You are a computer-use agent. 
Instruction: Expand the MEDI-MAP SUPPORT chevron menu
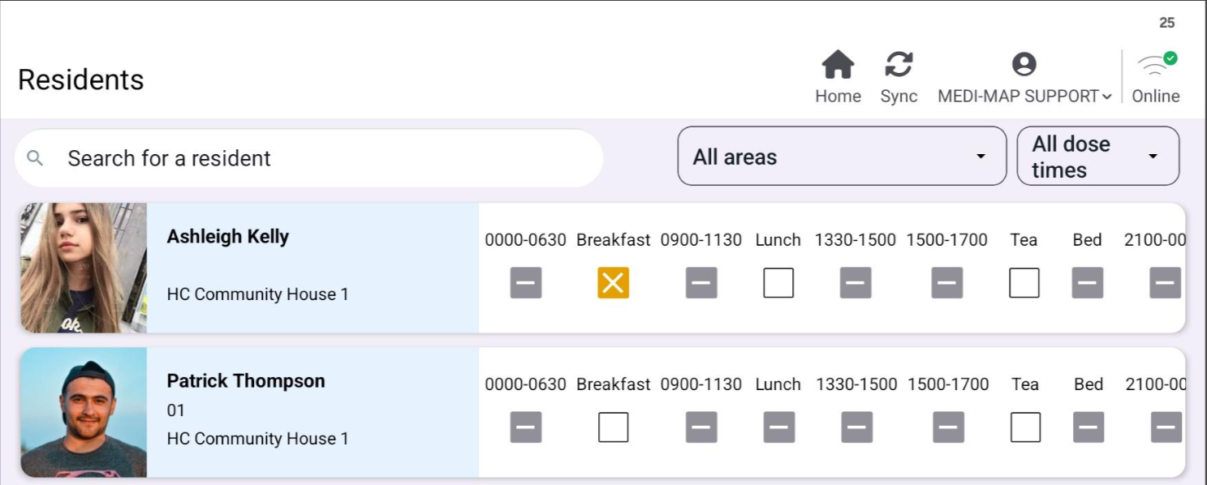coord(1106,97)
